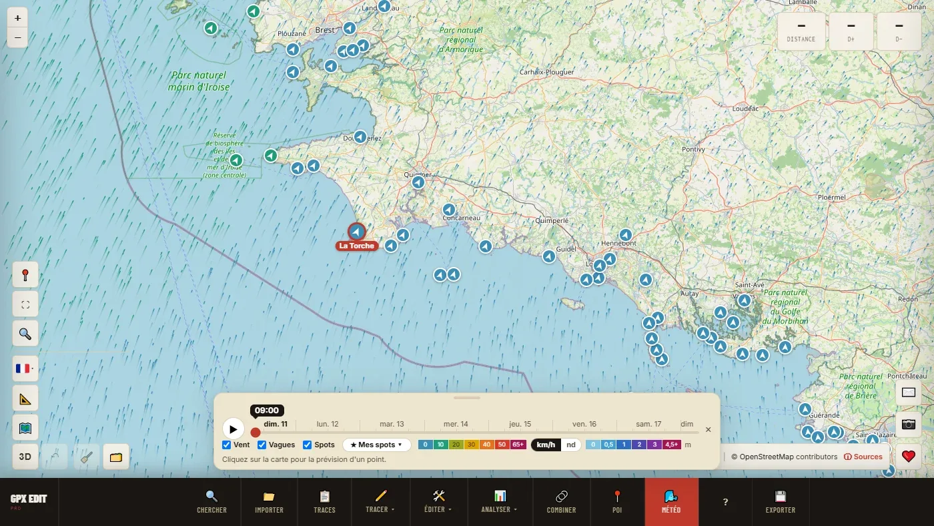Uncheck the Vagues checkbox
The height and width of the screenshot is (526, 934).
262,445
